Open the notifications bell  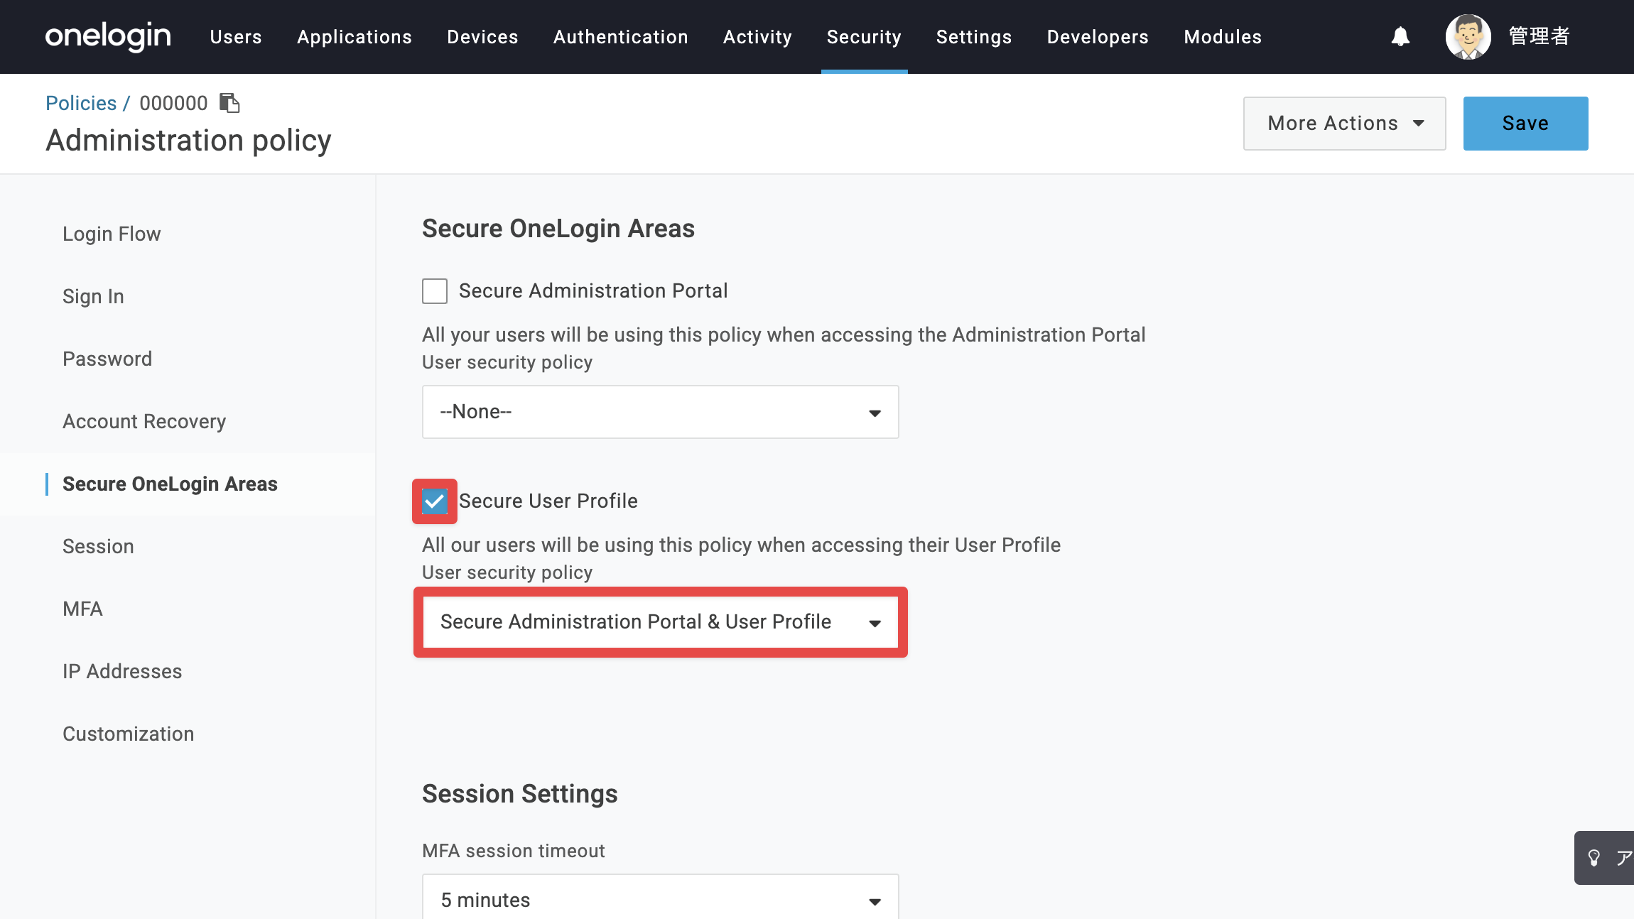1400,36
